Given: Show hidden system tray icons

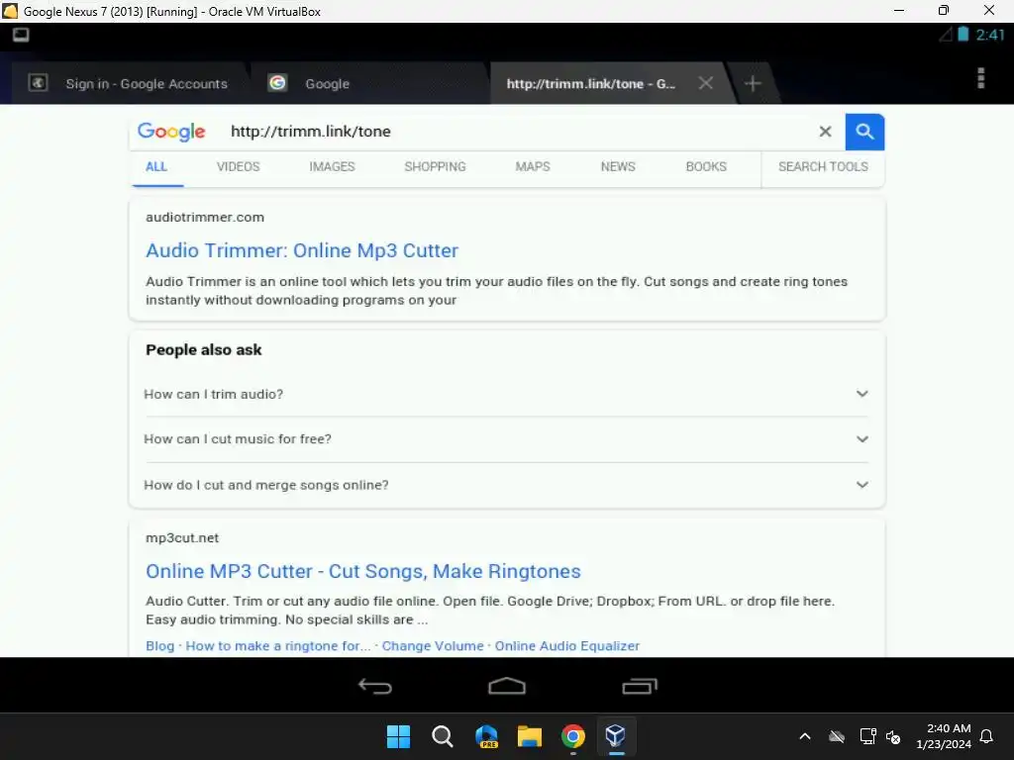Looking at the screenshot, I should [x=805, y=736].
